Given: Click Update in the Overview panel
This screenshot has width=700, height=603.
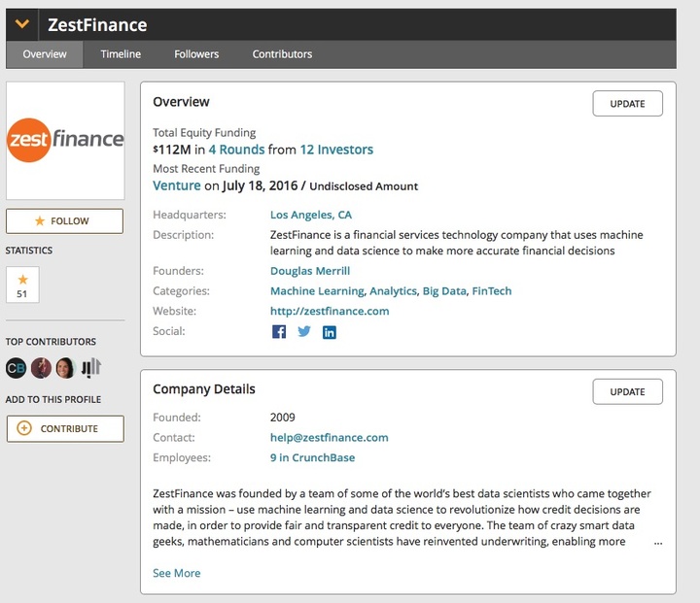Looking at the screenshot, I should coord(627,104).
